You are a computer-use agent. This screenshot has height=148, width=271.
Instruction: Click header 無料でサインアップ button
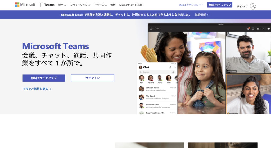[x=220, y=5]
